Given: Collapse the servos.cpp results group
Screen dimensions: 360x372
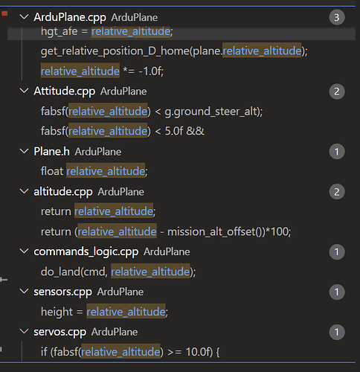Looking at the screenshot, I should (x=24, y=332).
